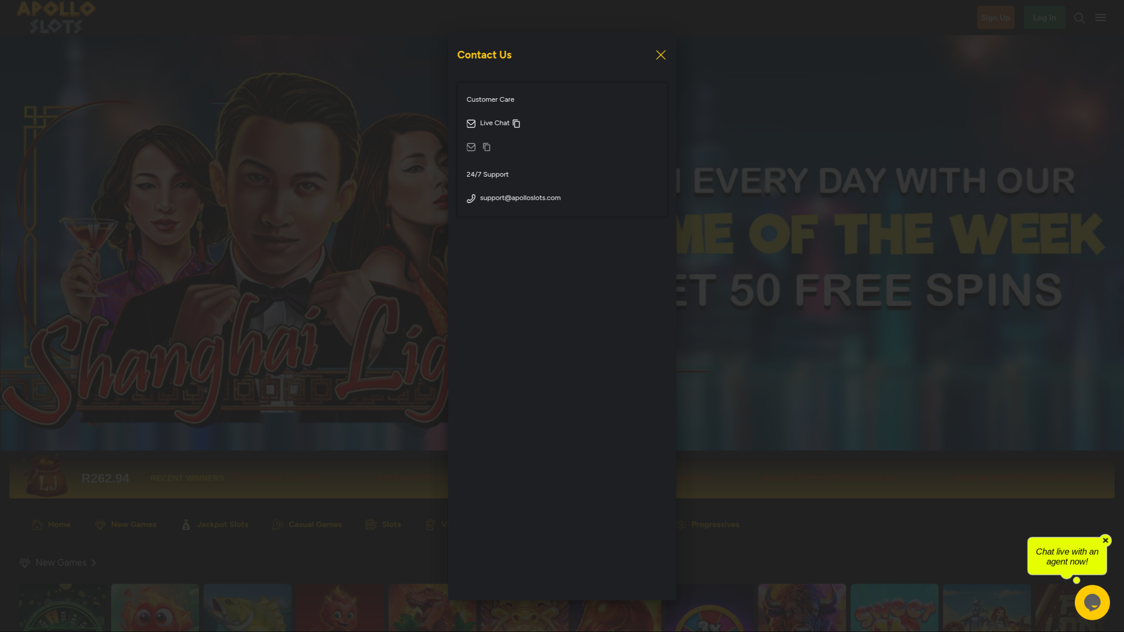Click the Jackpot Slots bag icon
This screenshot has width=1124, height=632.
(186, 524)
